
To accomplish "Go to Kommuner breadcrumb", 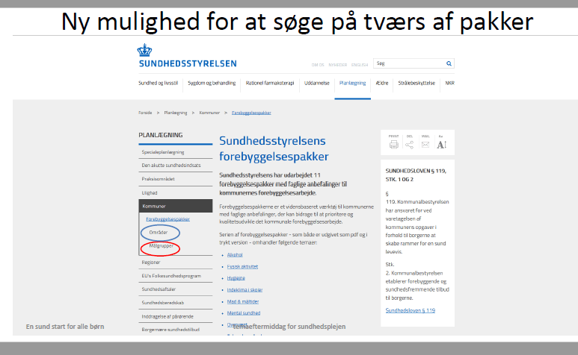I will [x=209, y=113].
